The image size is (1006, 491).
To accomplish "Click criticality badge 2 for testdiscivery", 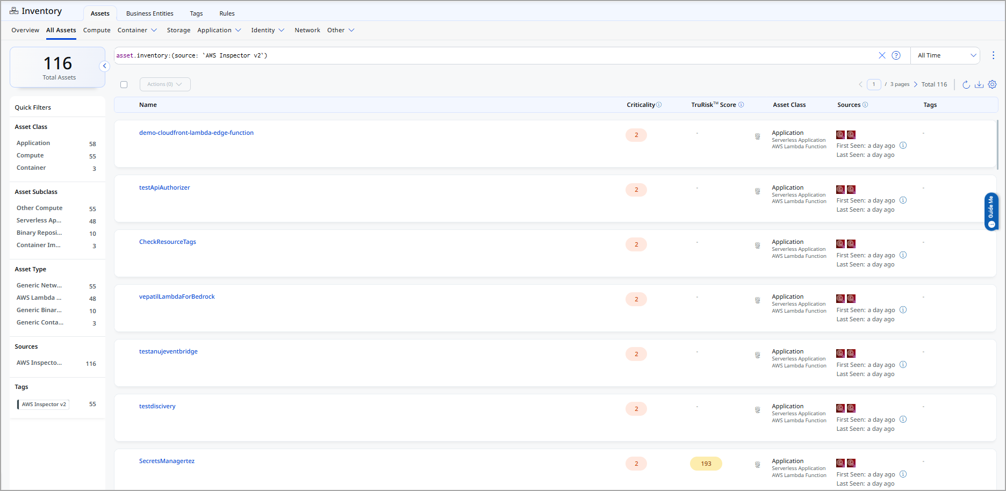I will [636, 409].
